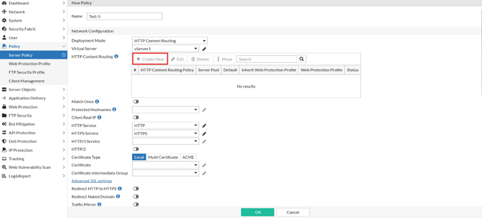Edit HTTP Service with pencil icon
This screenshot has width=482, height=218.
point(204,125)
